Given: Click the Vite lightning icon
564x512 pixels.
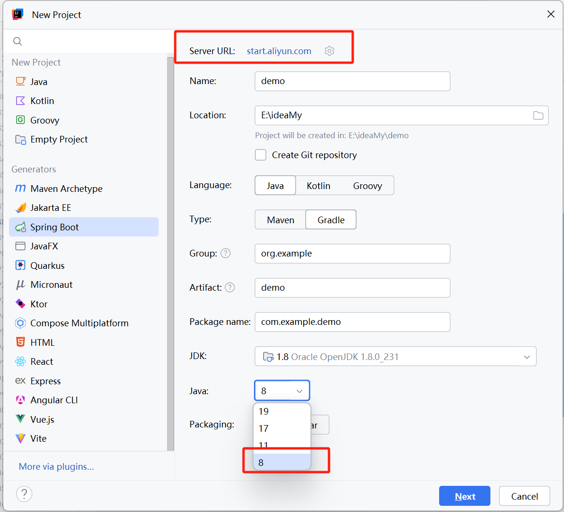Looking at the screenshot, I should (x=20, y=438).
